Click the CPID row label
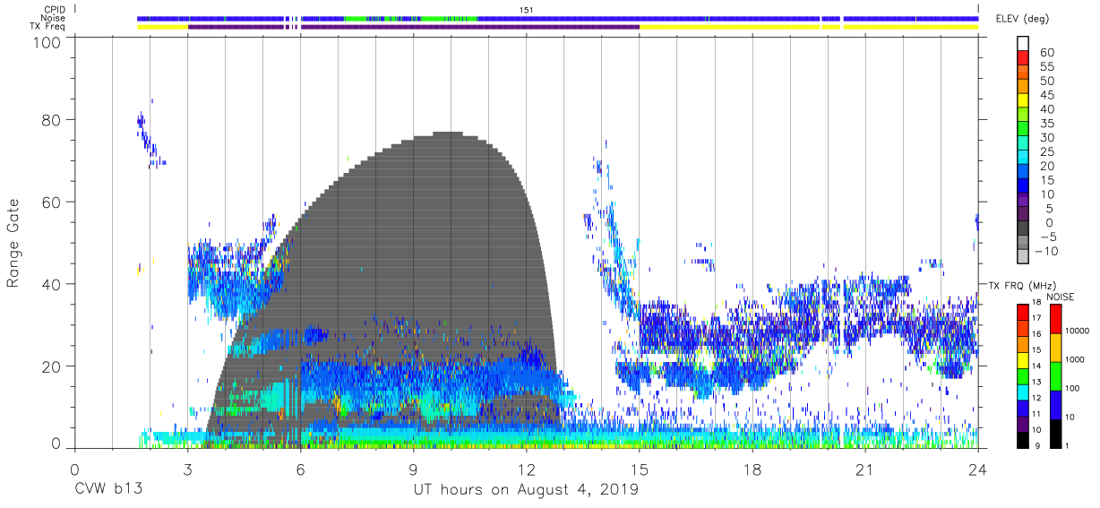The height and width of the screenshot is (508, 1100). 55,8
